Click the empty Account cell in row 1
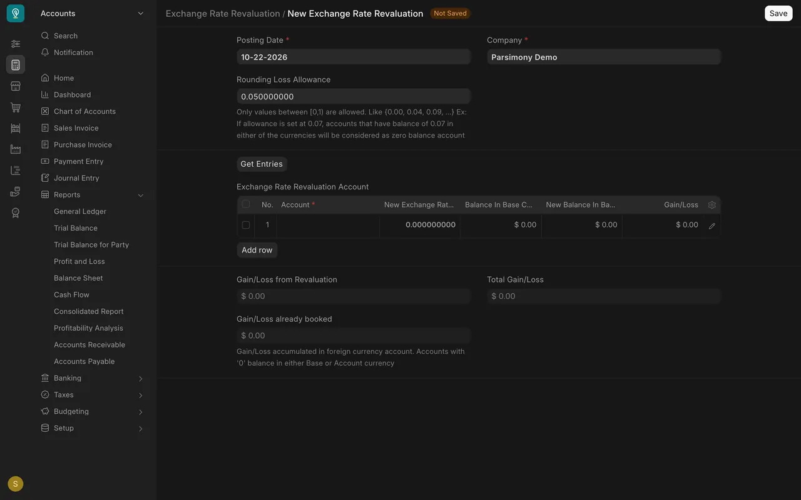Viewport: 801px width, 500px height. click(328, 225)
